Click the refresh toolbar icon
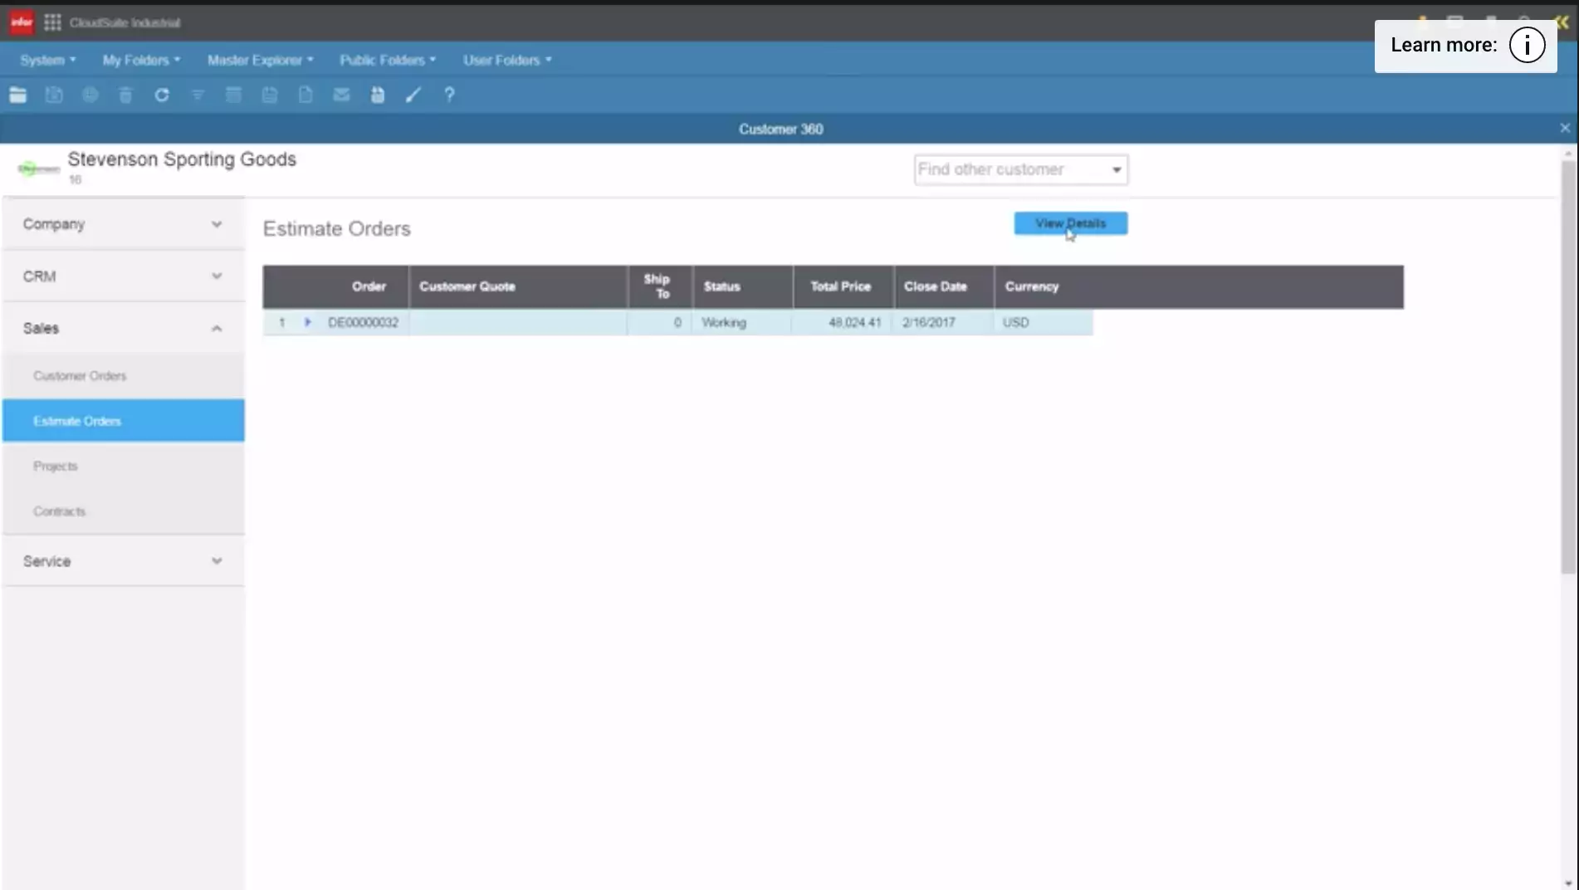The image size is (1579, 890). [162, 95]
